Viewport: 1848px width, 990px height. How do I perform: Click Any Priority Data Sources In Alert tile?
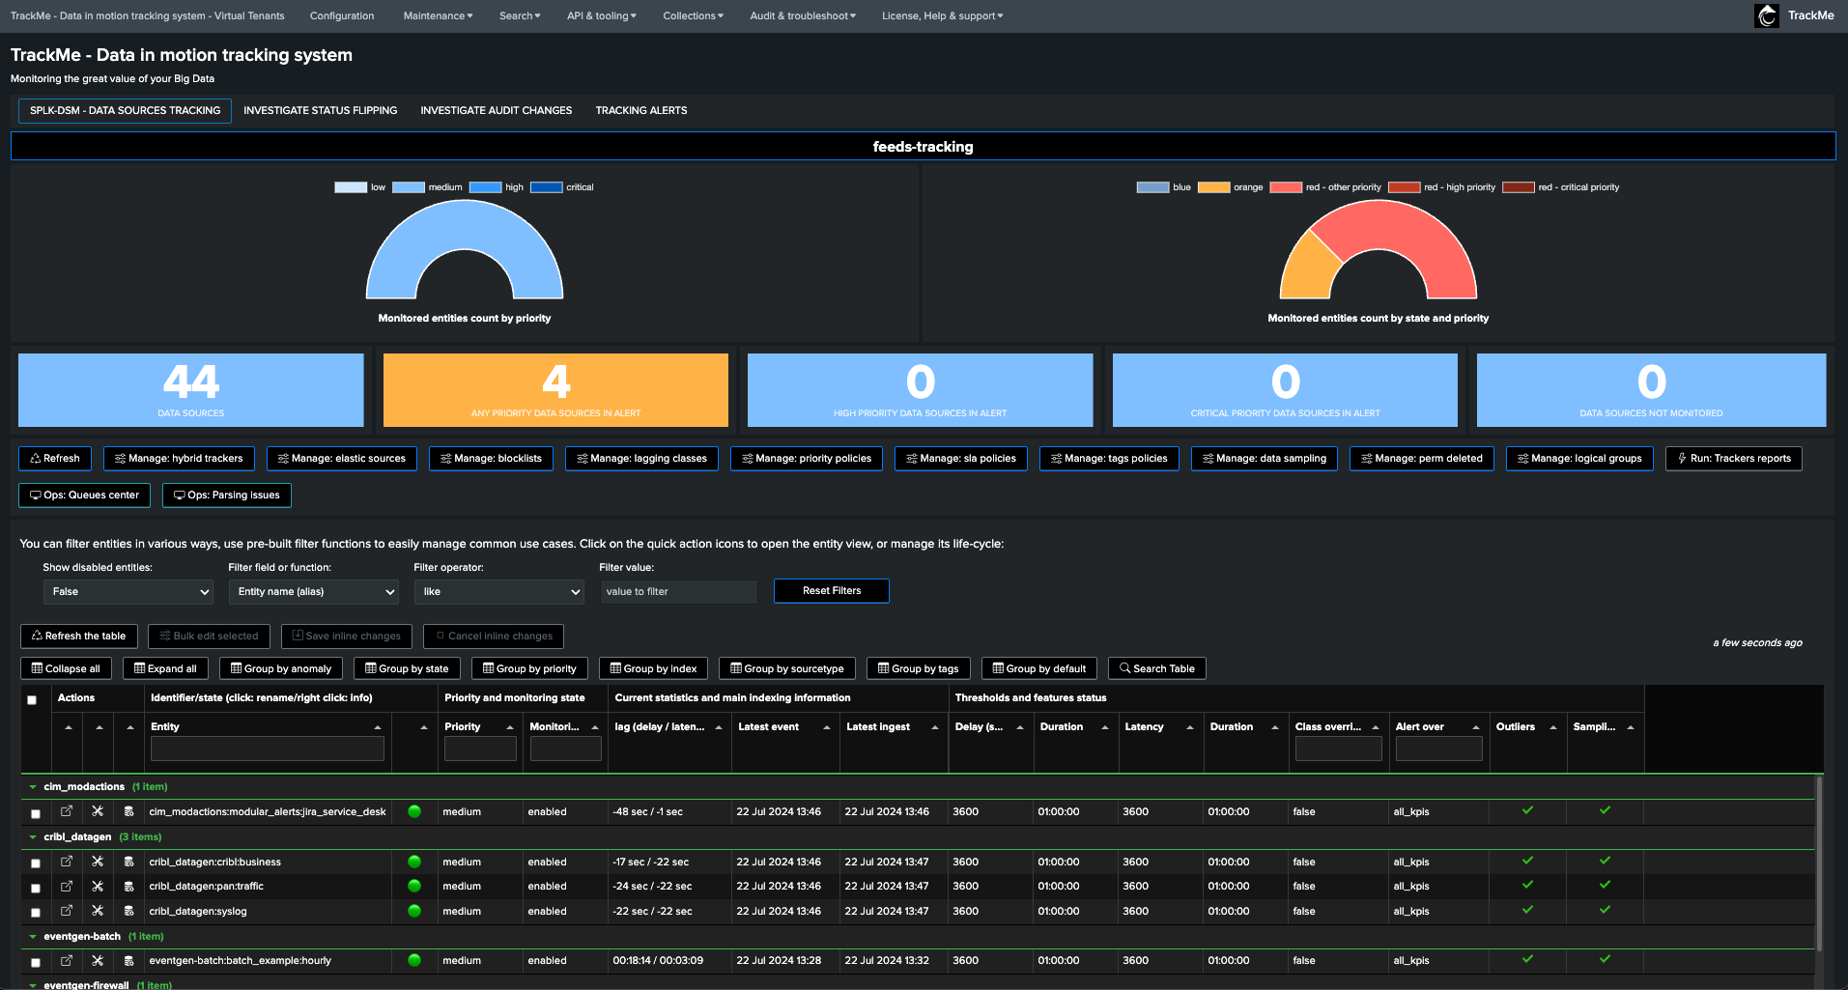[555, 390]
